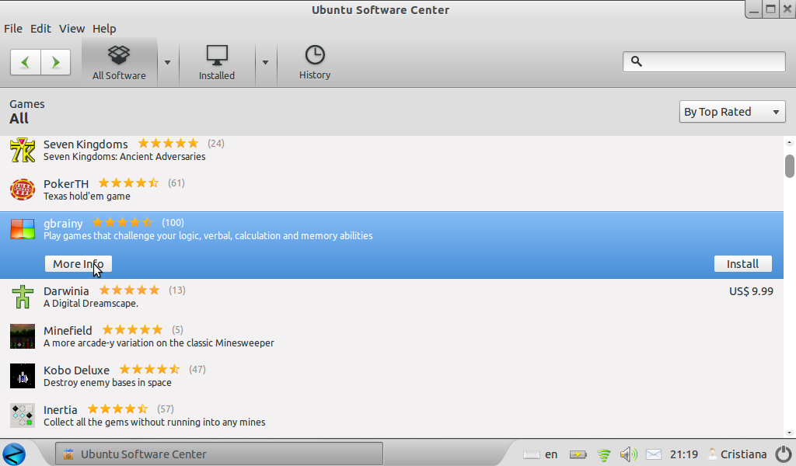The height and width of the screenshot is (466, 796).
Task: Click the Seven Kingdoms 7K icon
Action: click(23, 150)
